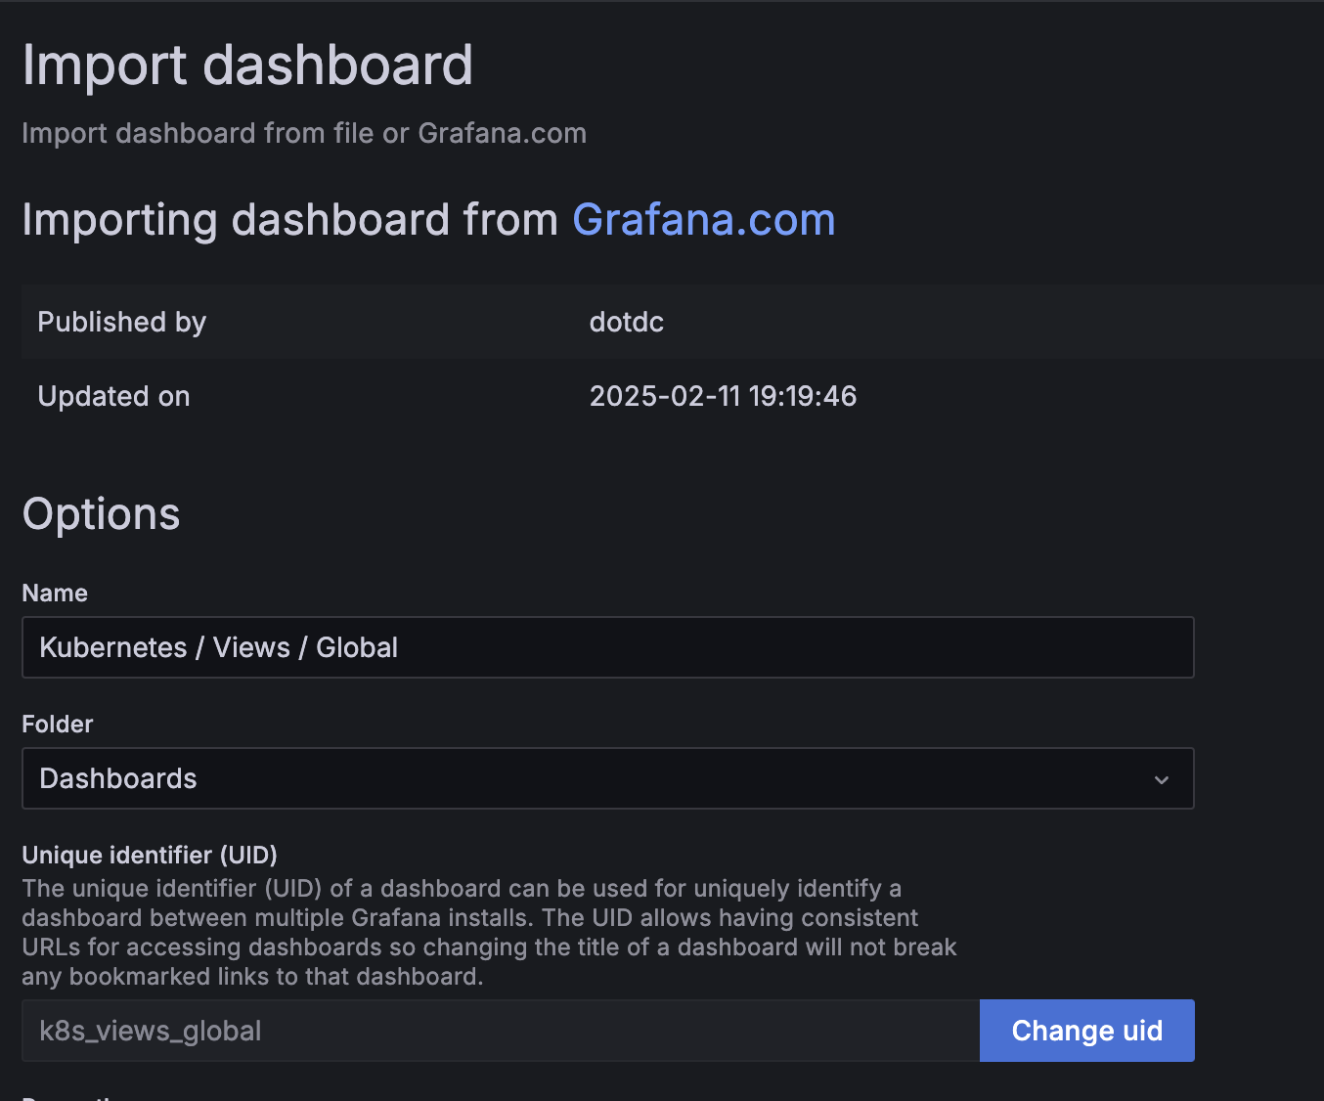Click the Name input field

[x=607, y=647]
